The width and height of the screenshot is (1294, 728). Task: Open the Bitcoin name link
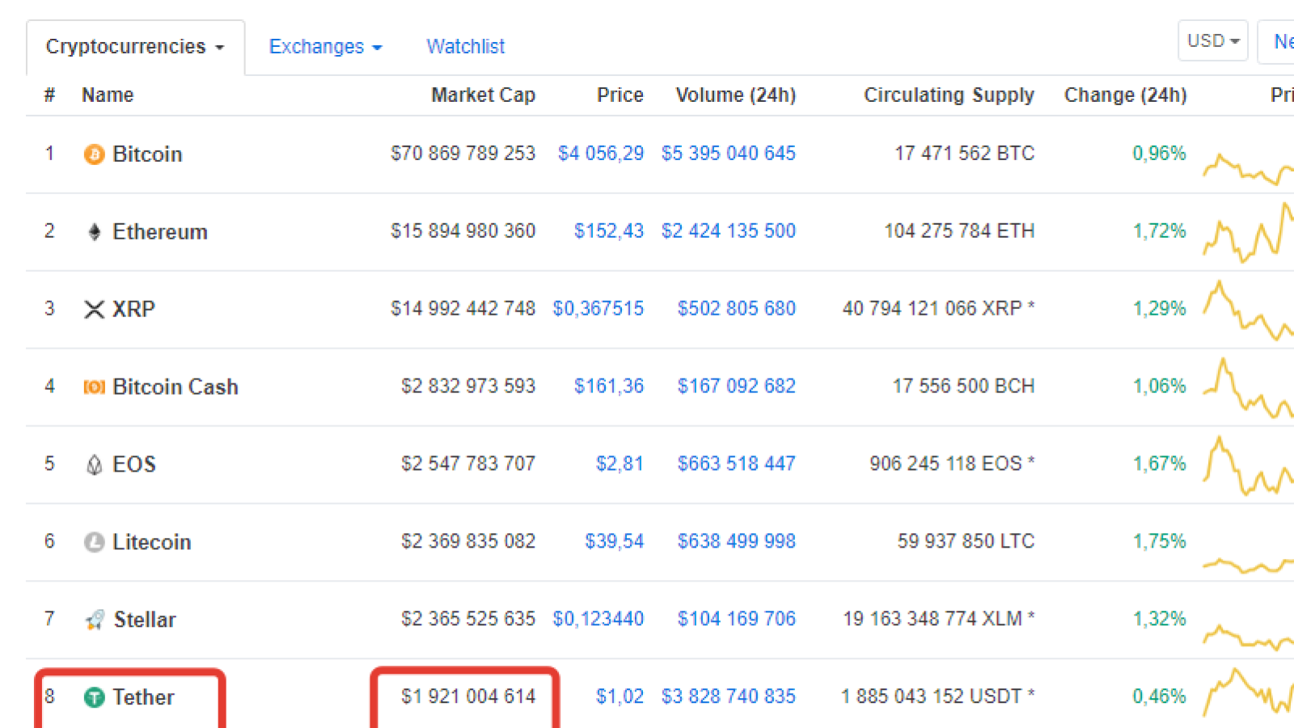(x=147, y=154)
